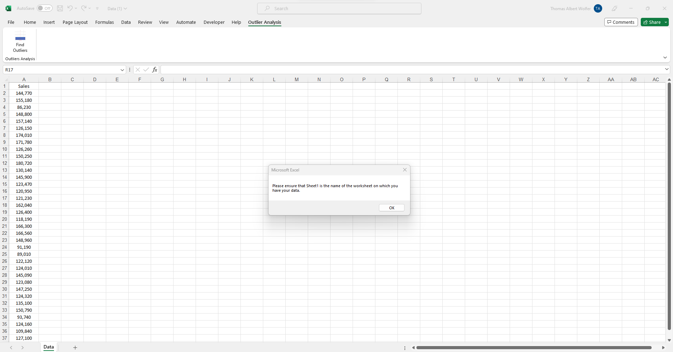The width and height of the screenshot is (673, 352).
Task: Toggle the AutoSave switch
Action: click(45, 8)
